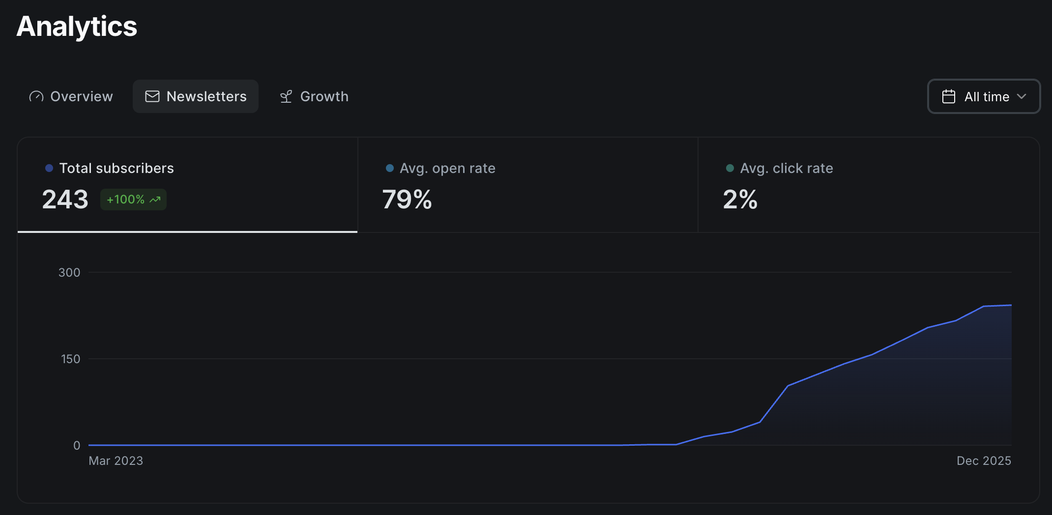Click the Overview gauge icon
Image resolution: width=1052 pixels, height=515 pixels.
click(36, 96)
